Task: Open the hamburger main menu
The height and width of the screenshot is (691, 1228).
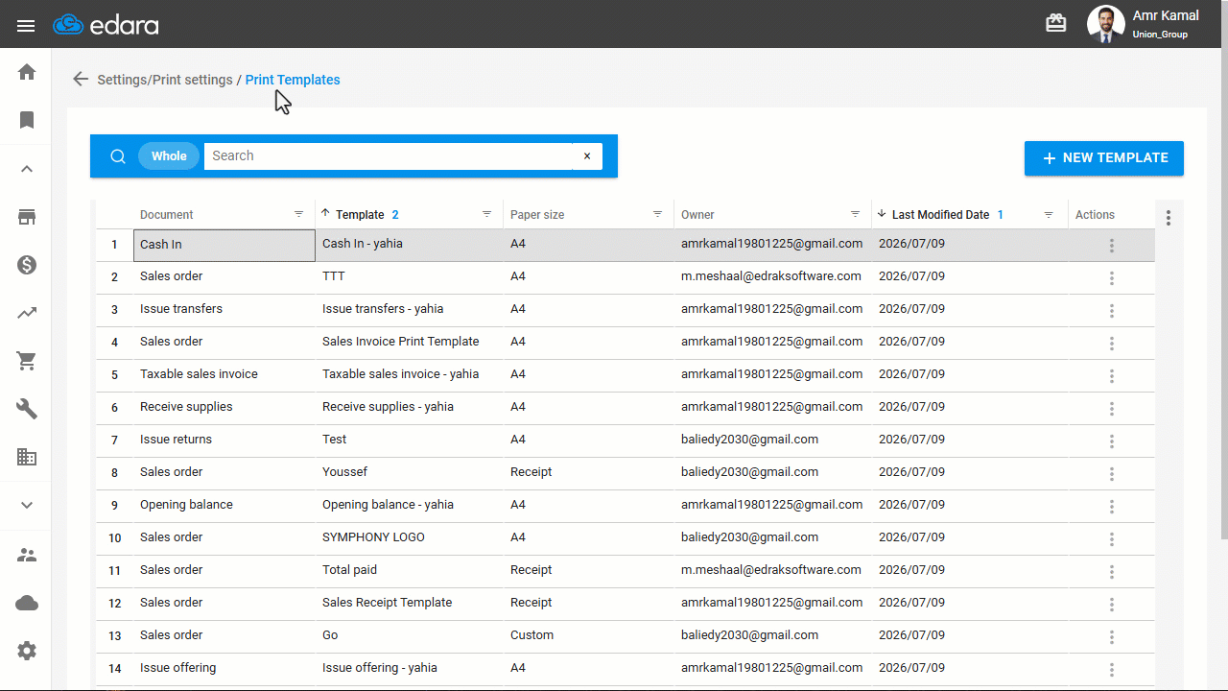Action: click(x=26, y=26)
